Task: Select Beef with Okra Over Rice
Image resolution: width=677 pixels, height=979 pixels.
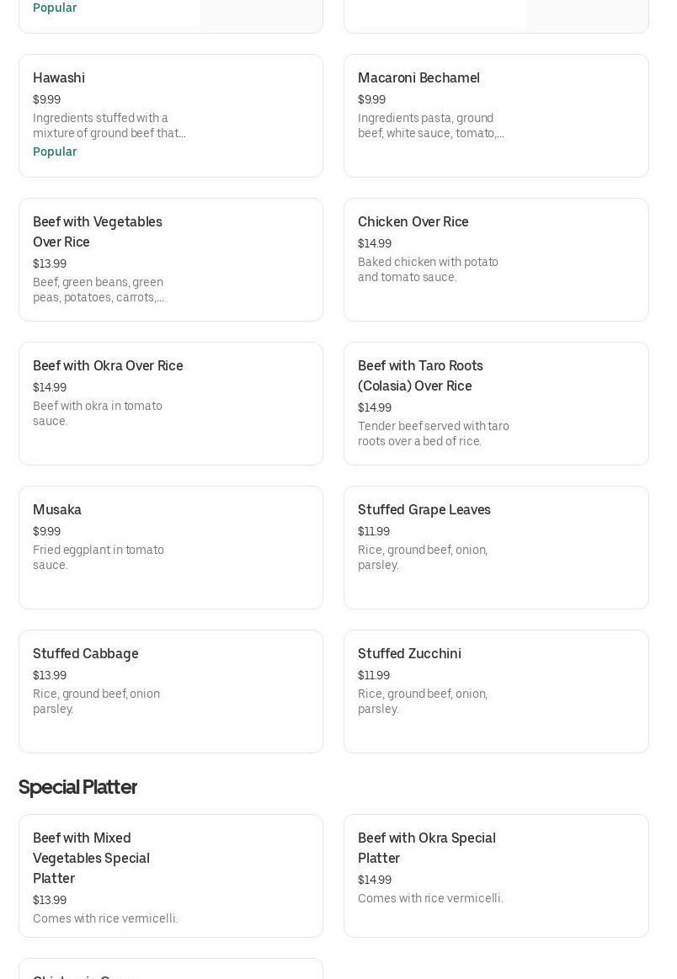Action: tap(170, 403)
